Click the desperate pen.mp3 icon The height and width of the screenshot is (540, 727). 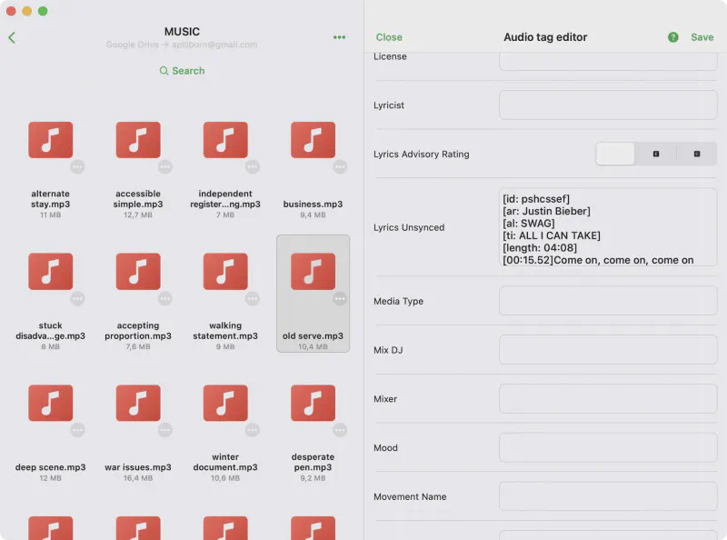(313, 404)
